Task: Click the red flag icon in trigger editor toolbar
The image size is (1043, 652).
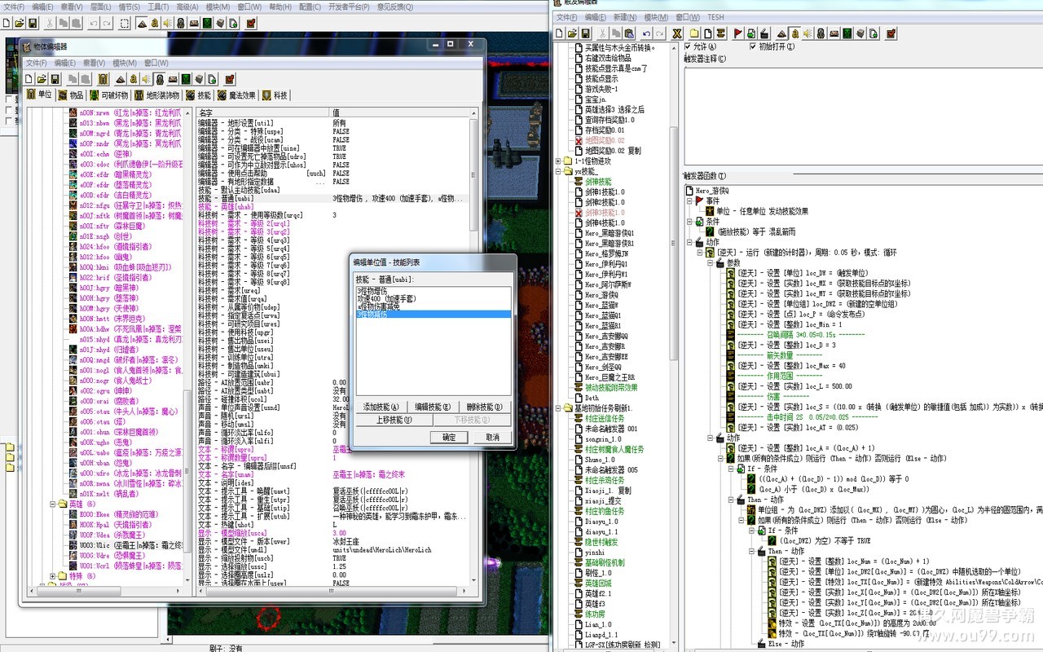Action: (x=738, y=33)
